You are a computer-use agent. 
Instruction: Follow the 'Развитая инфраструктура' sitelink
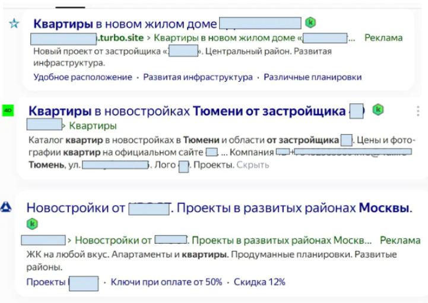198,77
